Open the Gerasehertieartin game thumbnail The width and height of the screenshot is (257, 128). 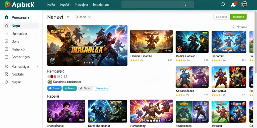pyautogui.click(x=107, y=111)
